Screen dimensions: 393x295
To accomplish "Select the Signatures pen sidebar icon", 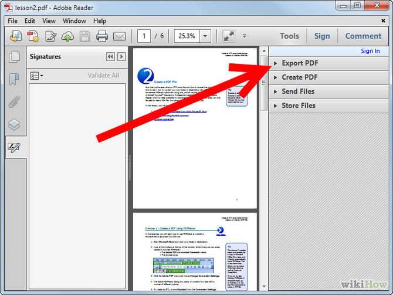I will pyautogui.click(x=14, y=147).
